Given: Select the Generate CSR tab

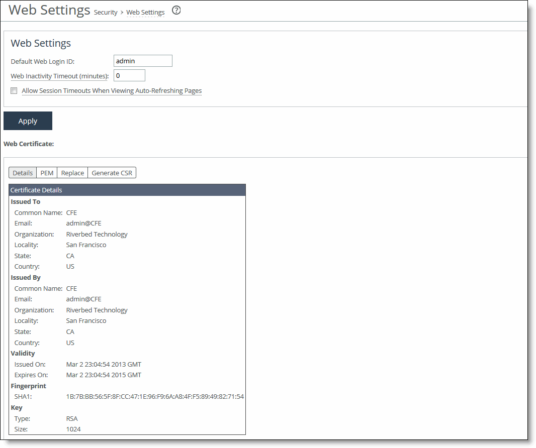Looking at the screenshot, I should [x=112, y=172].
